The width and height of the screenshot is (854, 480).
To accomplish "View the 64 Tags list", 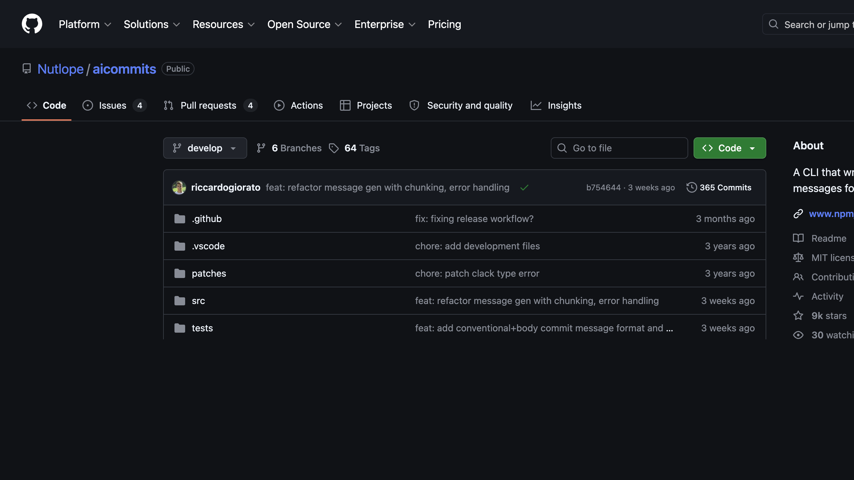I will point(354,148).
